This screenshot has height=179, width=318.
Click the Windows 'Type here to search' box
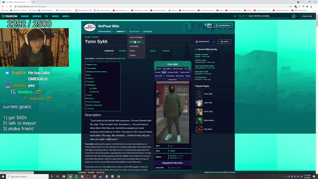(x=27, y=177)
